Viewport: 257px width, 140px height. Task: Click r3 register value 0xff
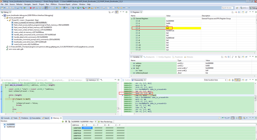pos(167,28)
